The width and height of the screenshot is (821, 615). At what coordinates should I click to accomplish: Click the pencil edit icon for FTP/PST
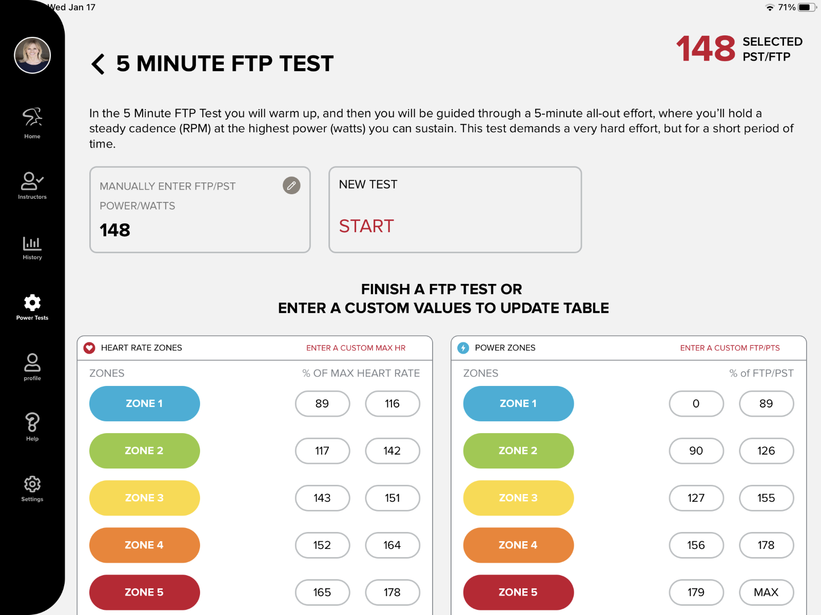pyautogui.click(x=291, y=186)
